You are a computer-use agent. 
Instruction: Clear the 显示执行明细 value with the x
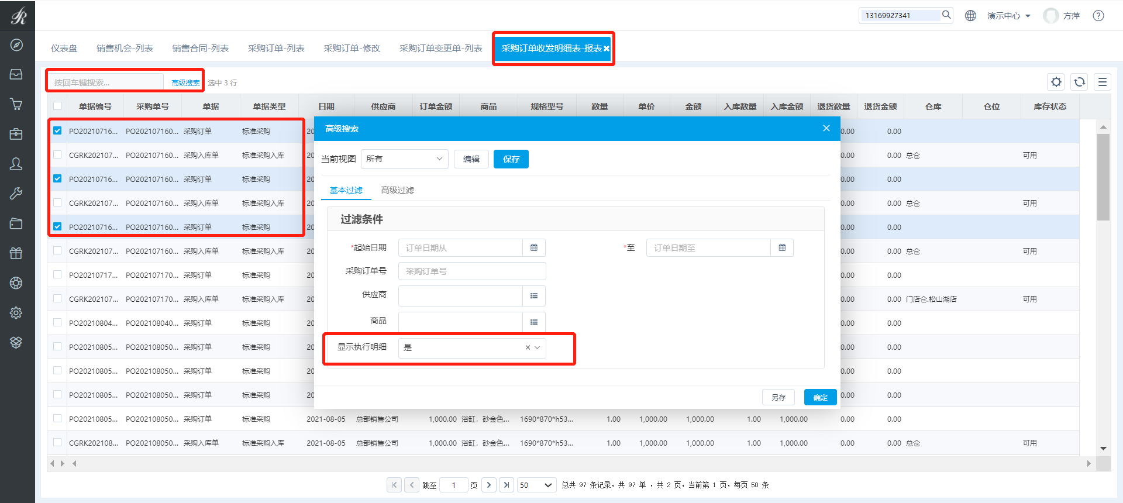tap(528, 347)
